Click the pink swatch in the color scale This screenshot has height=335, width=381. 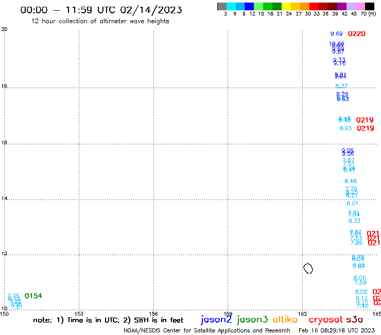[x=360, y=6]
